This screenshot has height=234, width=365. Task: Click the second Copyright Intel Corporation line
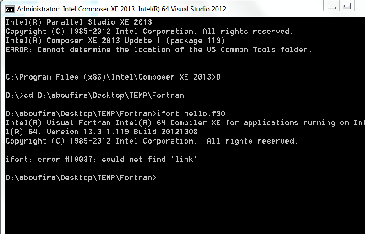coord(152,141)
